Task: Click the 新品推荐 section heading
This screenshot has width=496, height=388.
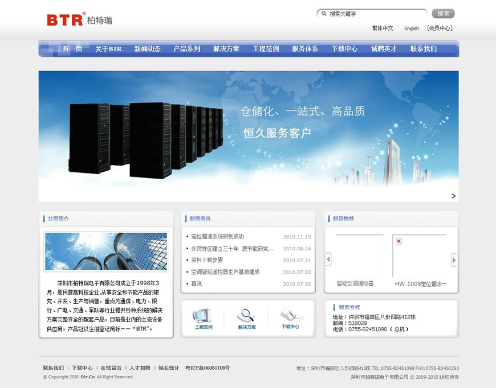Action: click(x=343, y=218)
